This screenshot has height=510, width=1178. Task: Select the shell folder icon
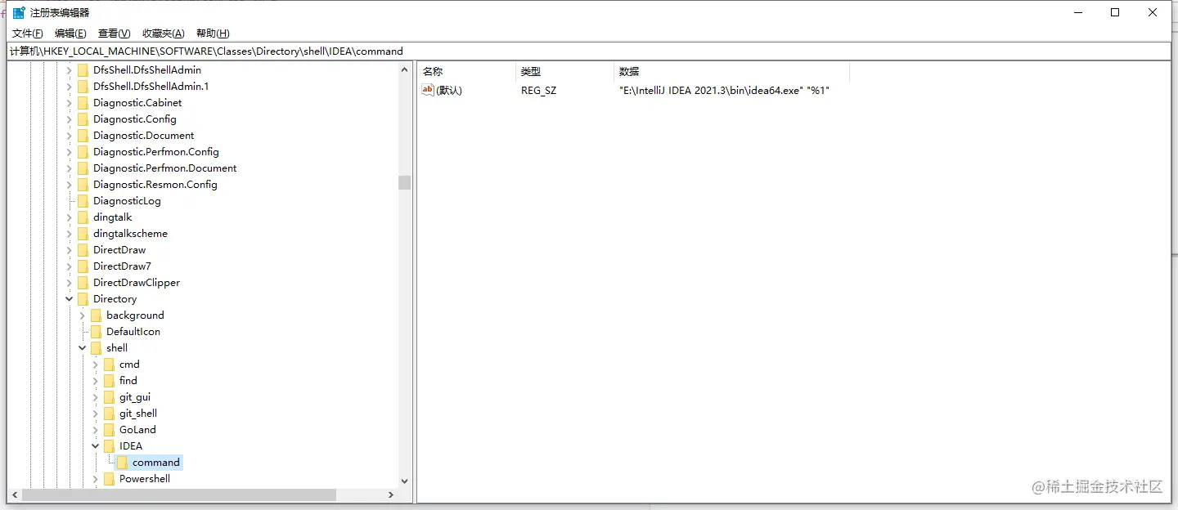(x=96, y=348)
